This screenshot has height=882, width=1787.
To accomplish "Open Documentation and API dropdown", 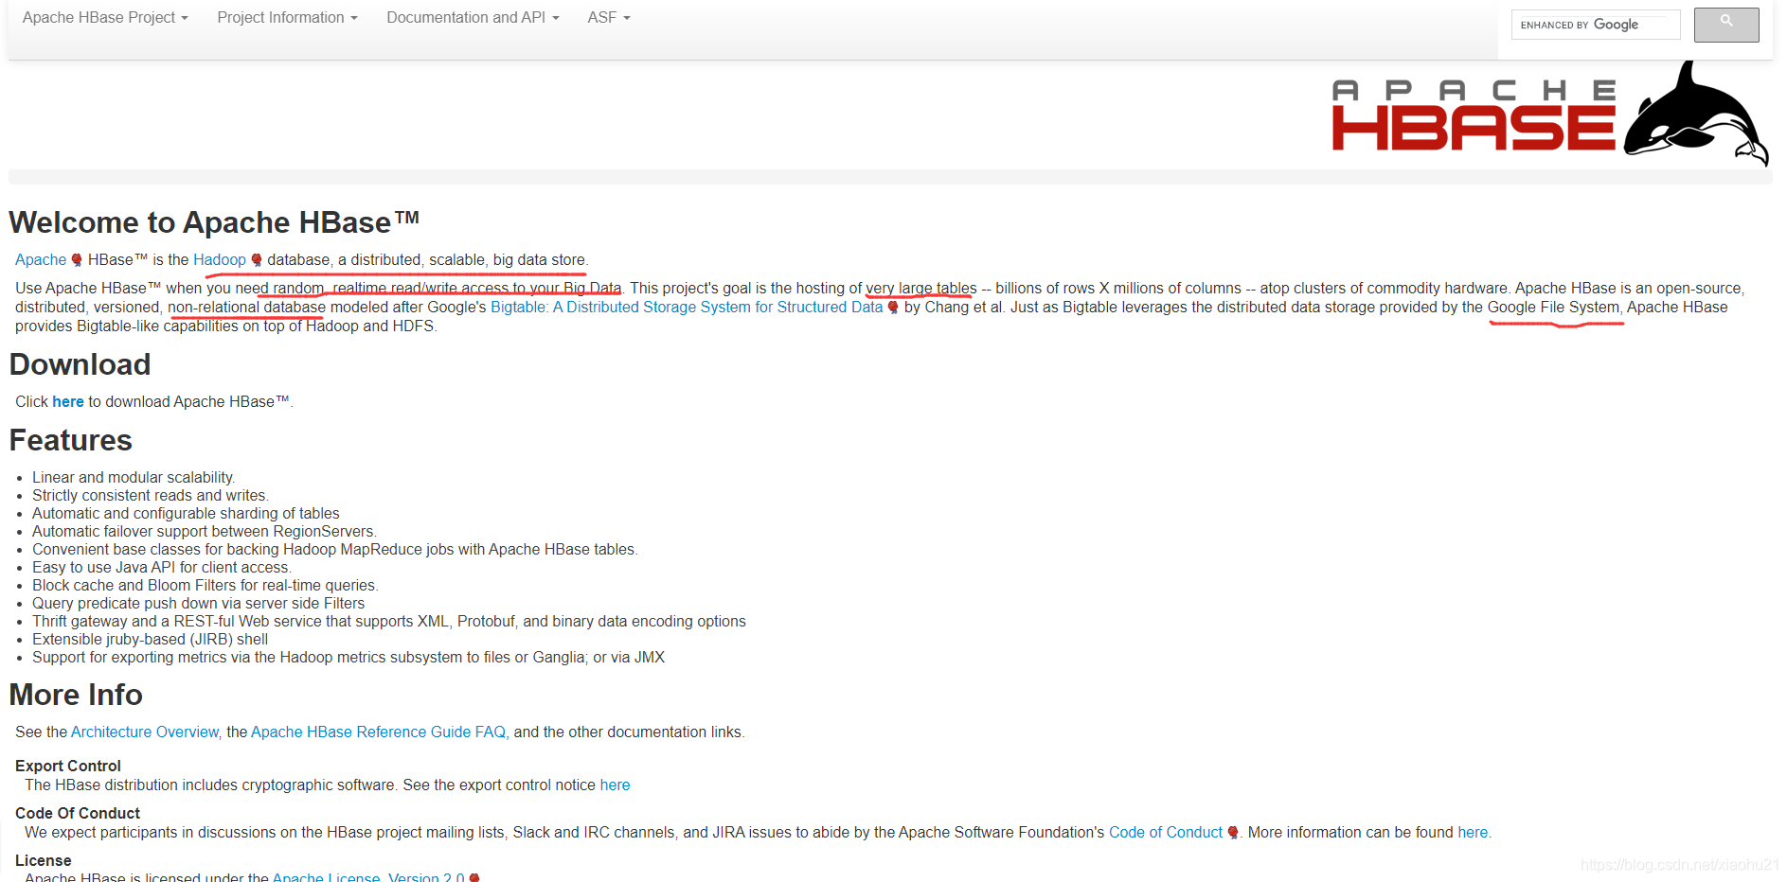I will [473, 17].
